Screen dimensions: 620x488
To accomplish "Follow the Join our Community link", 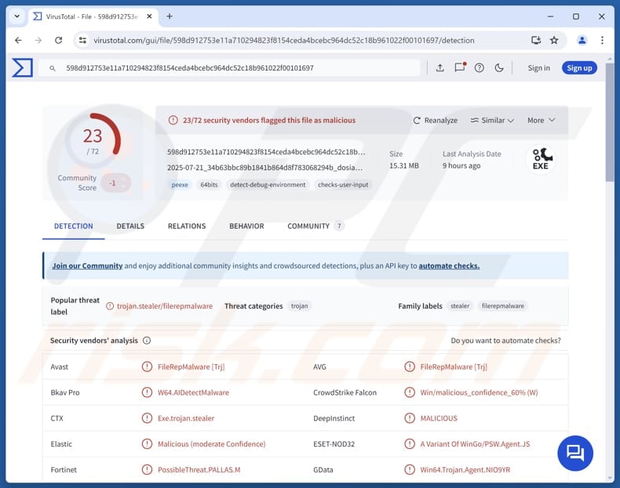I will click(x=87, y=266).
